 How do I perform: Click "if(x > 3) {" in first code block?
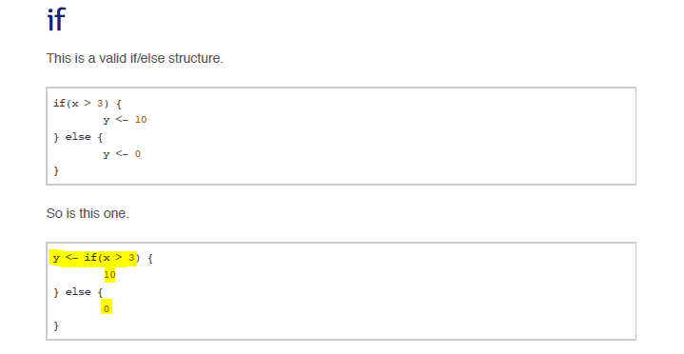pos(88,104)
